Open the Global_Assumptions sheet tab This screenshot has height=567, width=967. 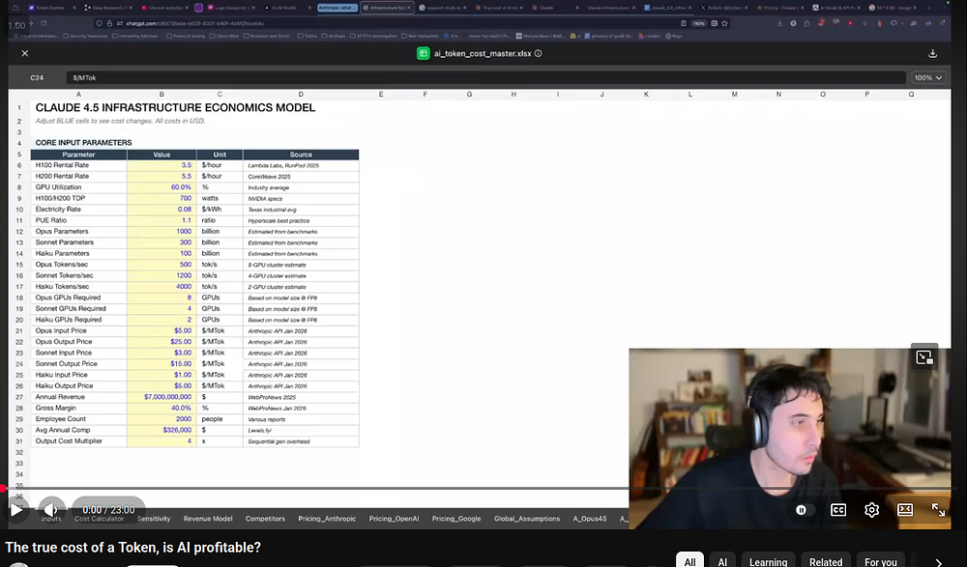tap(527, 519)
